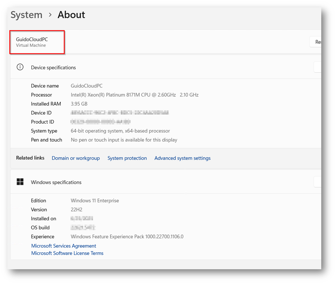Screen dimensions: 336x284
Task: Click the Installed on label
Action: coord(44,219)
